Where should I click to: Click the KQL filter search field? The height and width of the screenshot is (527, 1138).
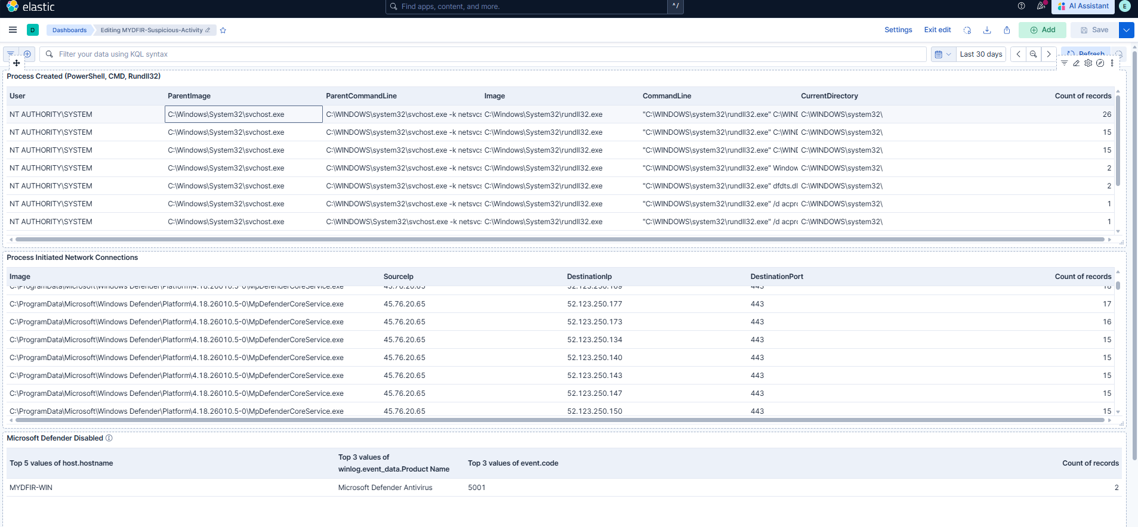pyautogui.click(x=489, y=54)
